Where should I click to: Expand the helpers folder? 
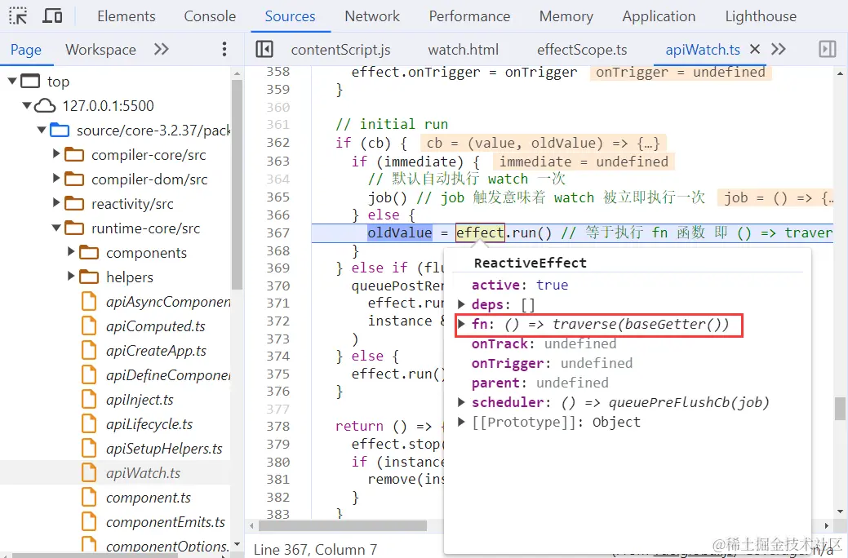tap(71, 276)
